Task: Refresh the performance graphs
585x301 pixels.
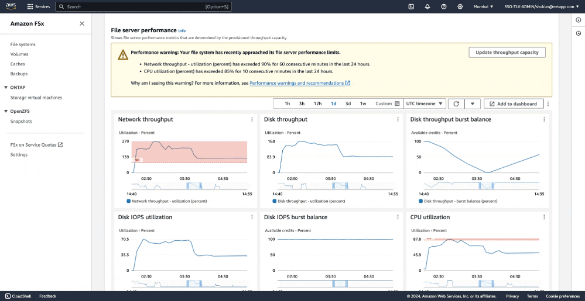Action: click(x=456, y=103)
